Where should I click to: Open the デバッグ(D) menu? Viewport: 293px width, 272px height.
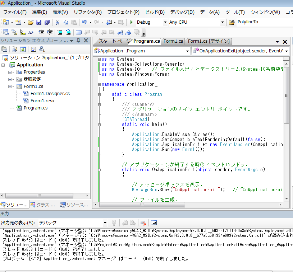pos(182,12)
